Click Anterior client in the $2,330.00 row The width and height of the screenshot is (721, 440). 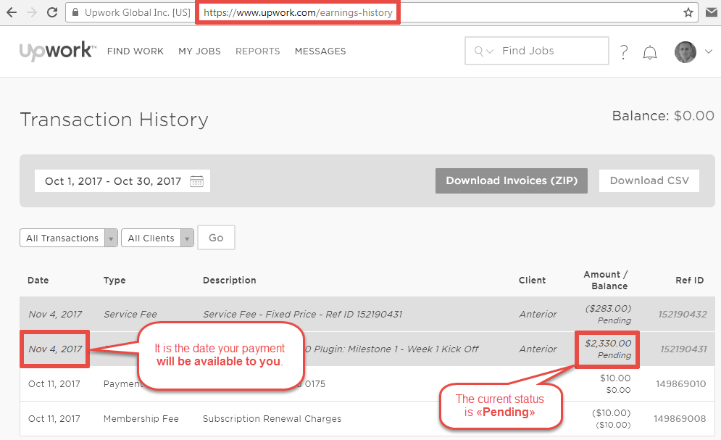(538, 349)
